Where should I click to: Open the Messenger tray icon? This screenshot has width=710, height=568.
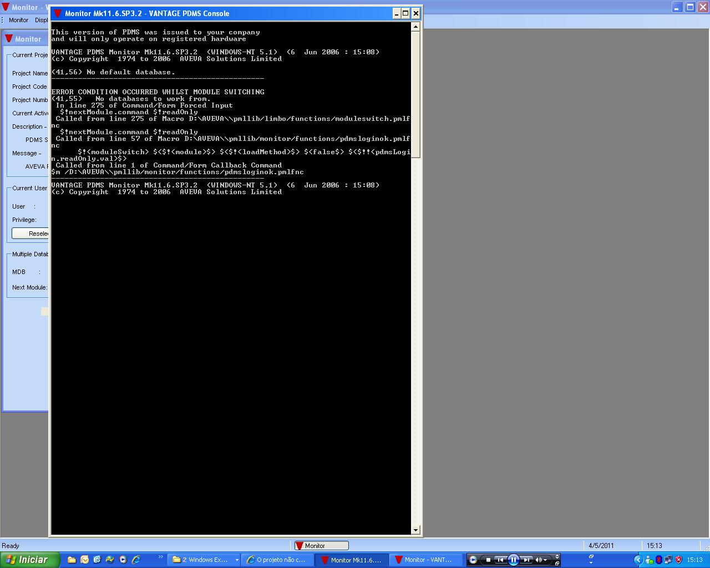tap(649, 560)
